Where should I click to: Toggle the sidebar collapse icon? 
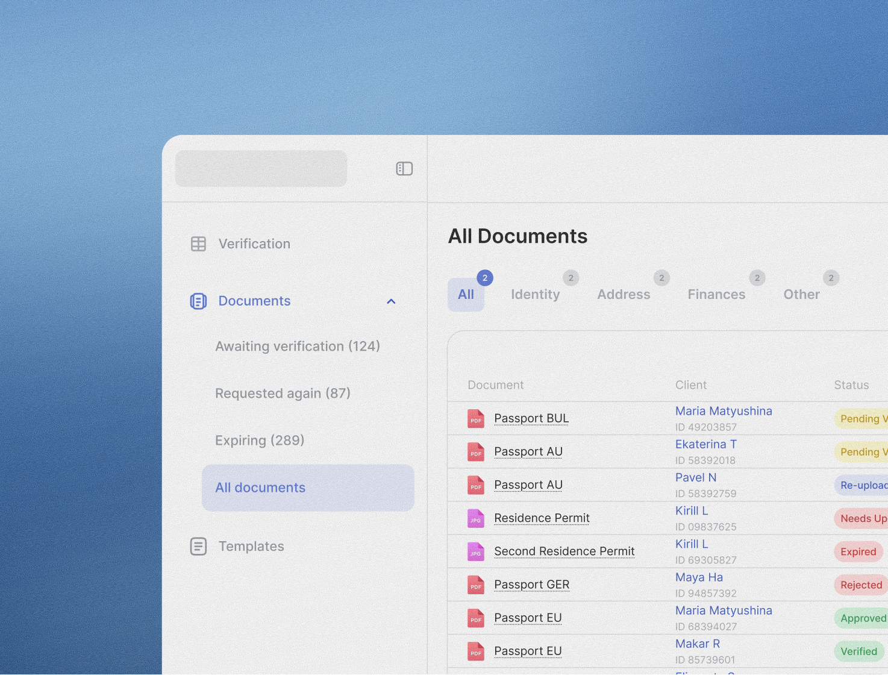point(404,169)
